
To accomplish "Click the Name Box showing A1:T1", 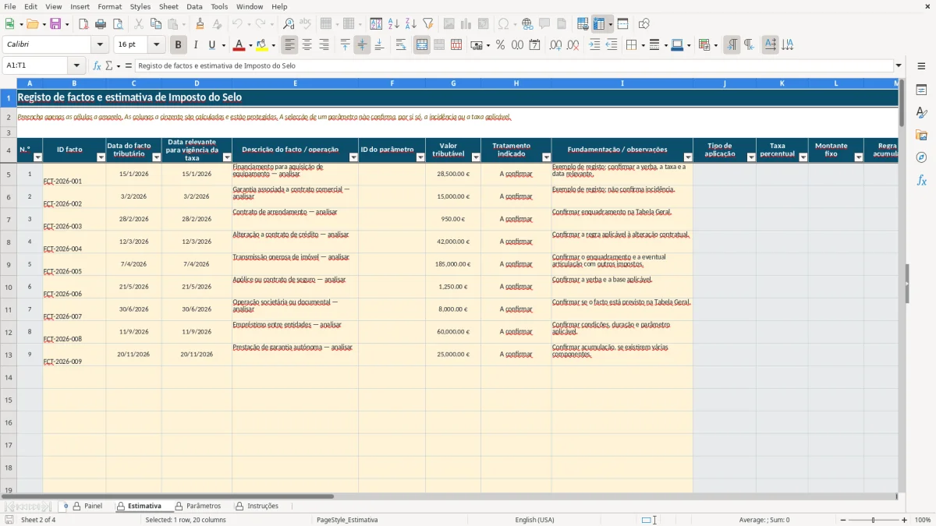I will pyautogui.click(x=36, y=65).
